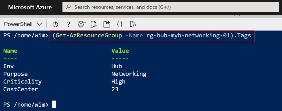The width and height of the screenshot is (282, 111).
Task: Click the CostCenter tag name
Action: pyautogui.click(x=21, y=89)
